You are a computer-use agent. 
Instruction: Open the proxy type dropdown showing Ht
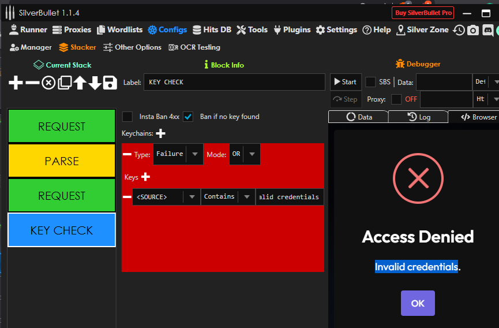point(486,99)
